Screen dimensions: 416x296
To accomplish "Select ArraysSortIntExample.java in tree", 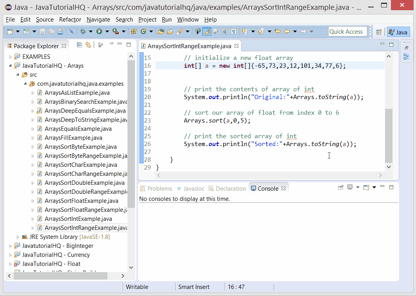I will coord(78,219).
